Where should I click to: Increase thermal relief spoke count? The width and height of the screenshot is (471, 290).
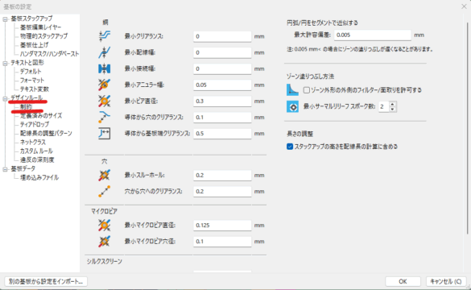pyautogui.click(x=392, y=104)
